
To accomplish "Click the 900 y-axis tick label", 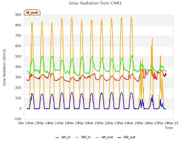I will (x=18, y=15).
